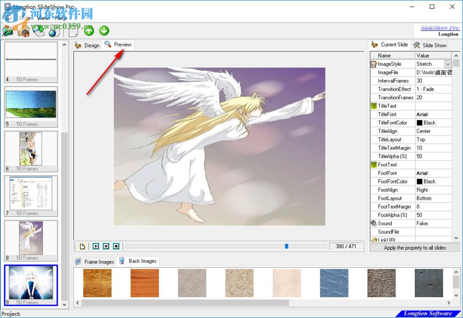Click the green up-arrow toolbar icon
This screenshot has height=318, width=463.
[x=88, y=31]
